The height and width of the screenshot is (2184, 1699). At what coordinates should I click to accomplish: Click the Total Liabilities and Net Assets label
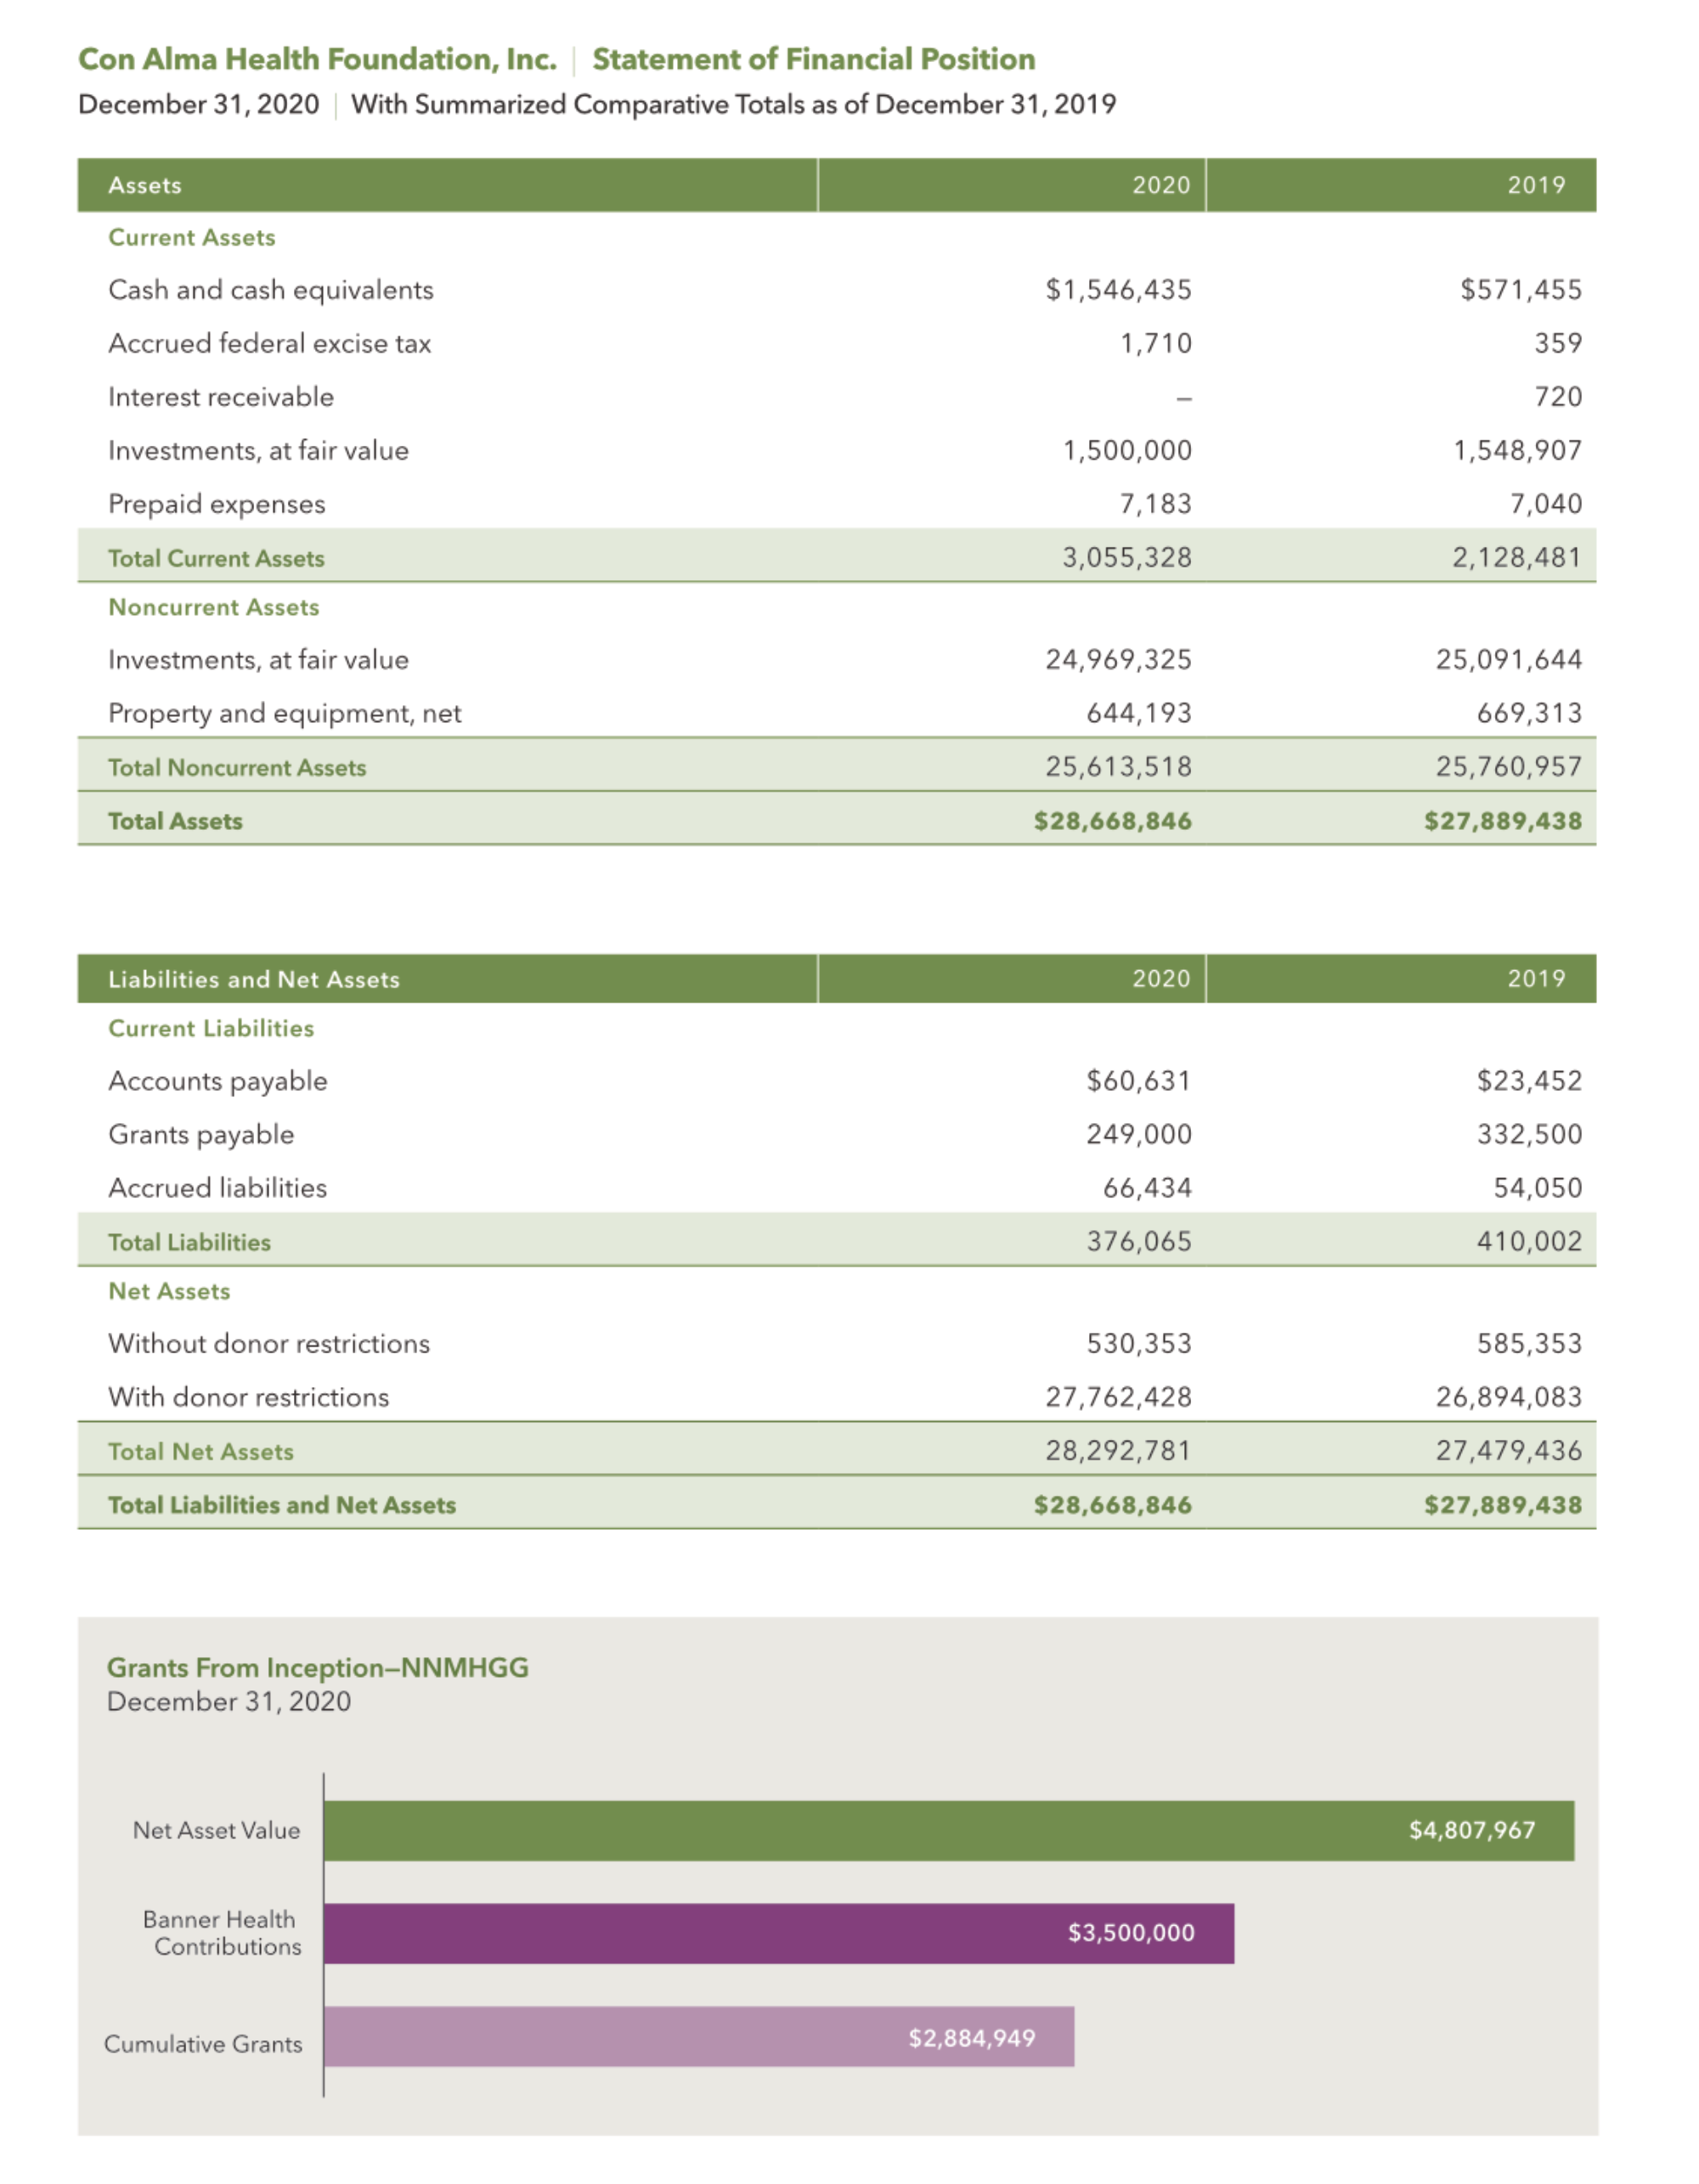(282, 1505)
